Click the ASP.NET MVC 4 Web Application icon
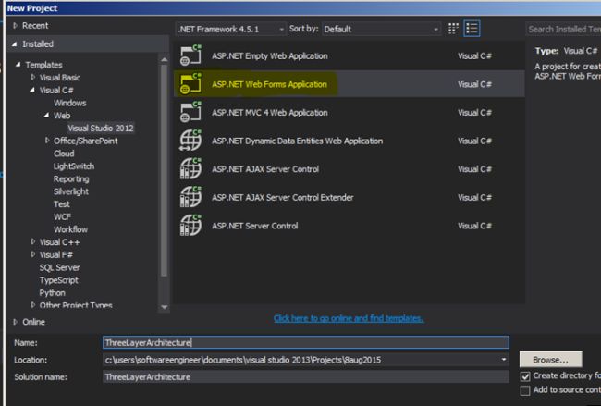The width and height of the screenshot is (601, 406). pyautogui.click(x=190, y=112)
